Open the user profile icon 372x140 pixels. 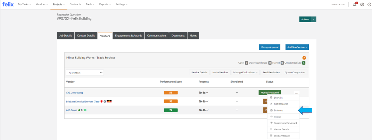(x=362, y=4)
